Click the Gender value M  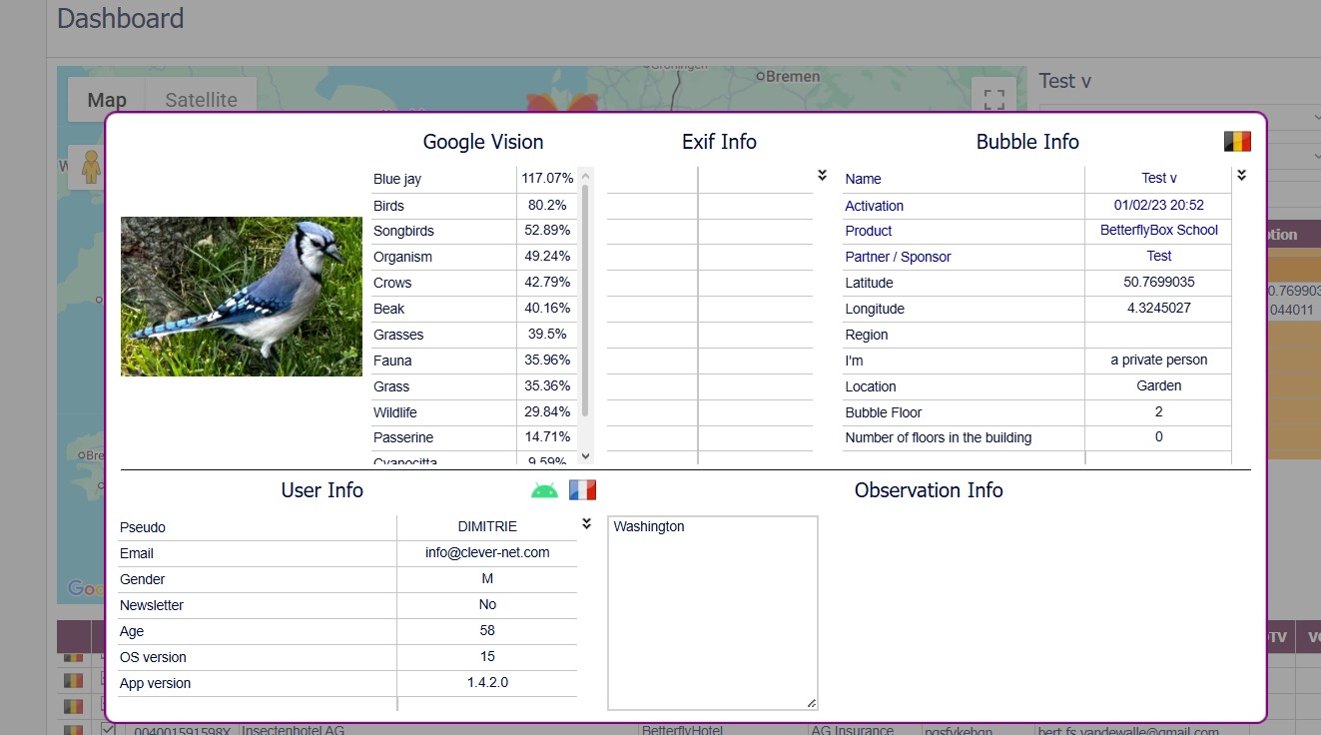click(x=487, y=578)
